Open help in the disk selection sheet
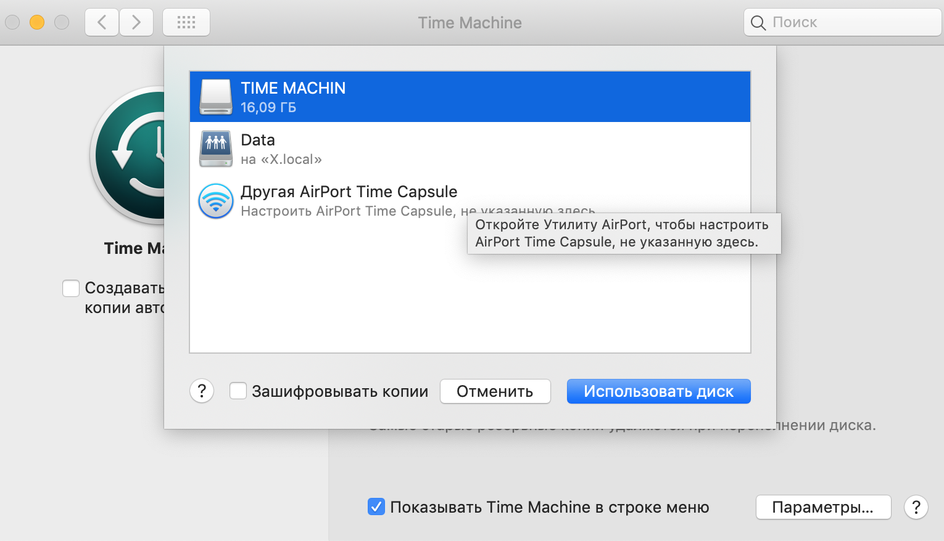Viewport: 944px width, 541px height. coord(202,391)
